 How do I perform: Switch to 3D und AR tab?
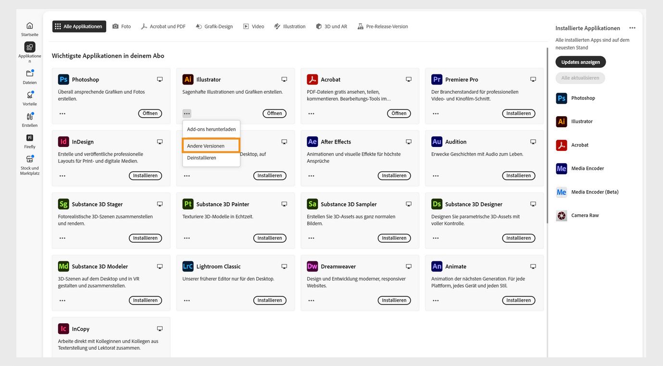coord(331,26)
